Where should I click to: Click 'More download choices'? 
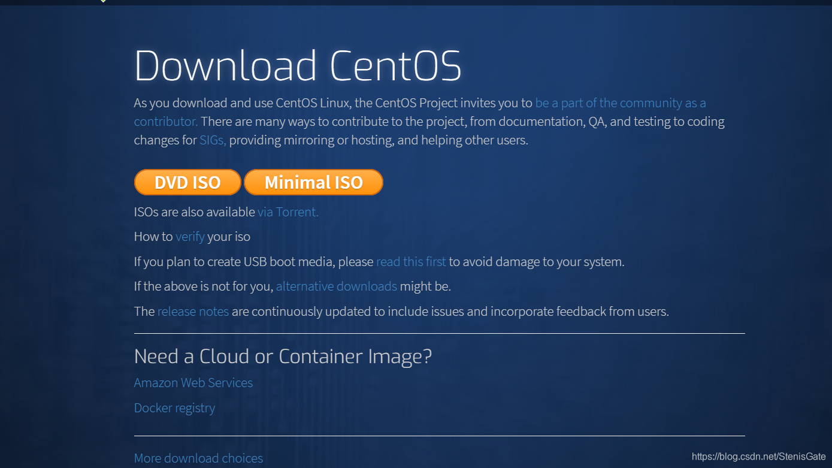[x=198, y=458]
